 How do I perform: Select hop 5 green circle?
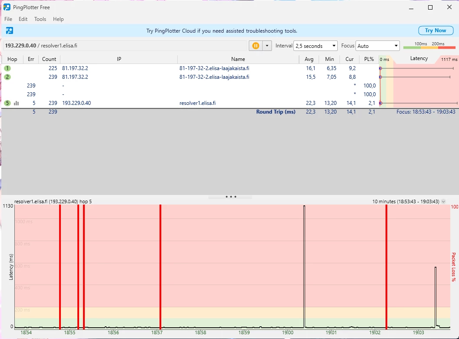coord(7,103)
